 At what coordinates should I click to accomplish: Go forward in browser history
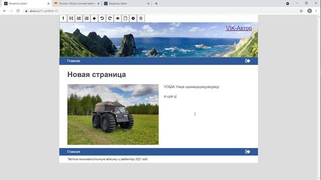click(x=11, y=11)
